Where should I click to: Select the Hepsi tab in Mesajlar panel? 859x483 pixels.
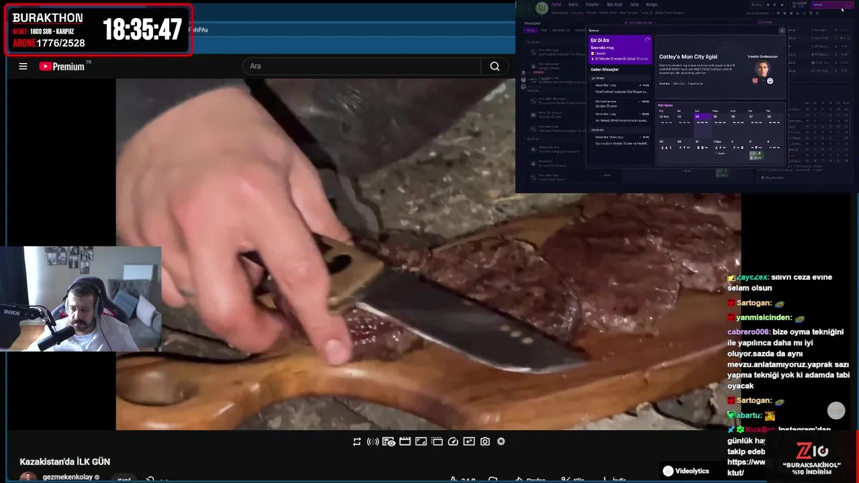click(x=531, y=30)
